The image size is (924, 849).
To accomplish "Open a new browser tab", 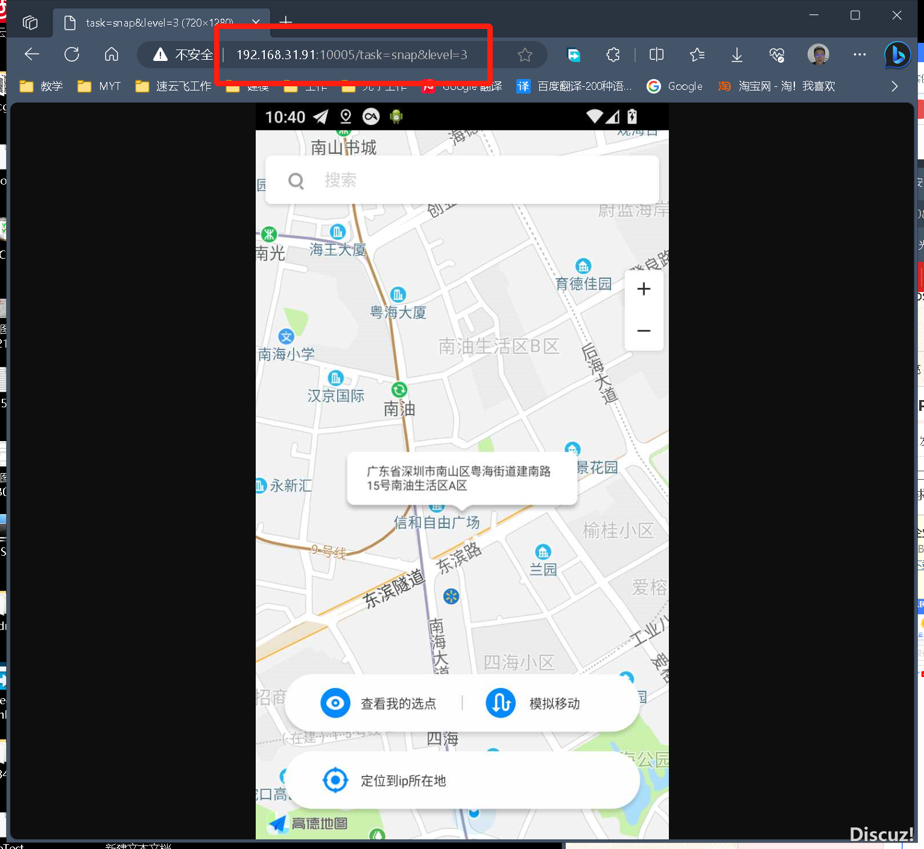I will 285,22.
